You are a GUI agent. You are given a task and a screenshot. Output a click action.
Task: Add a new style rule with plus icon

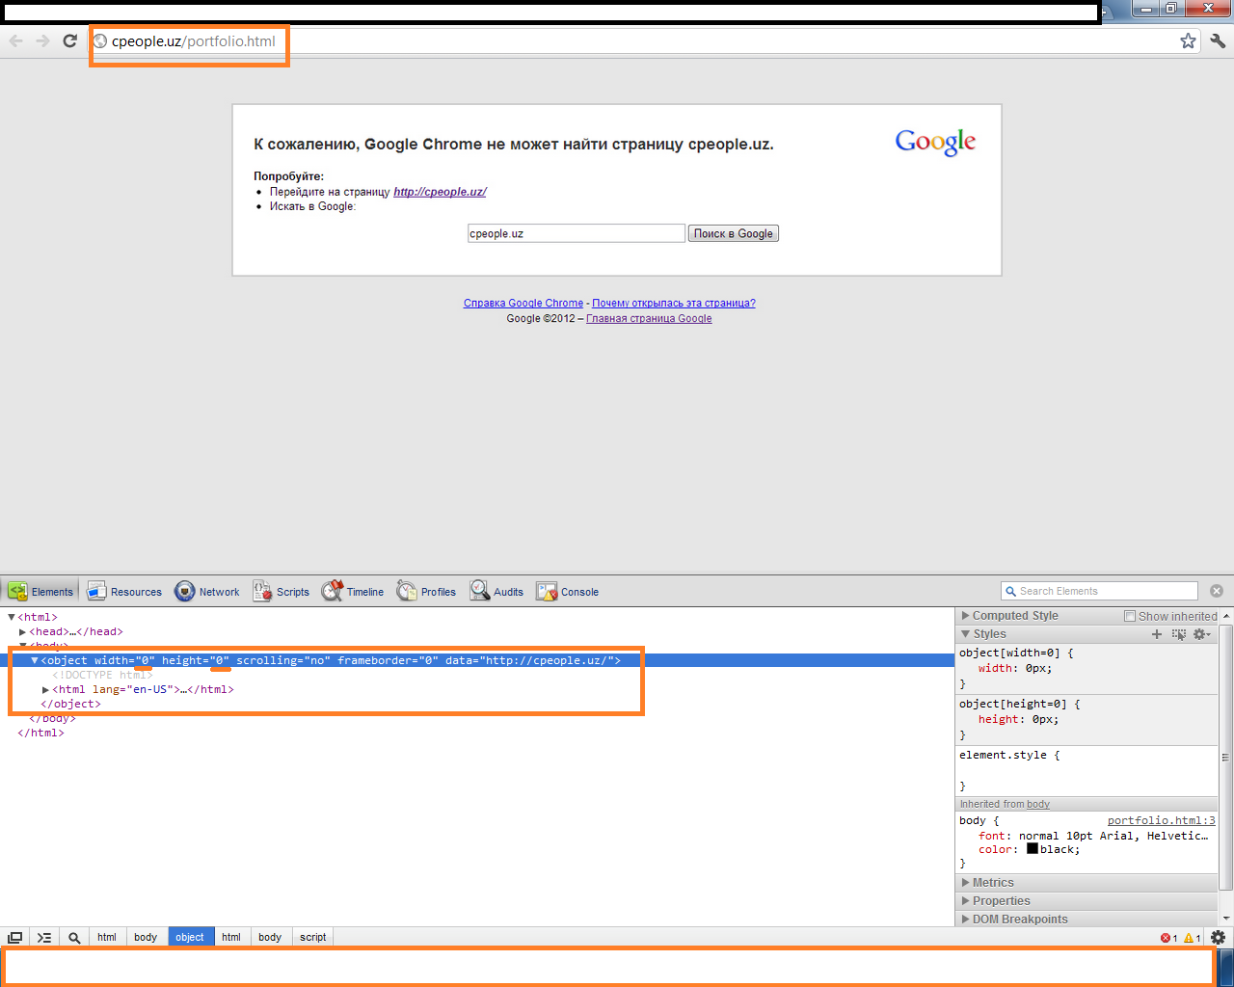pyautogui.click(x=1157, y=634)
